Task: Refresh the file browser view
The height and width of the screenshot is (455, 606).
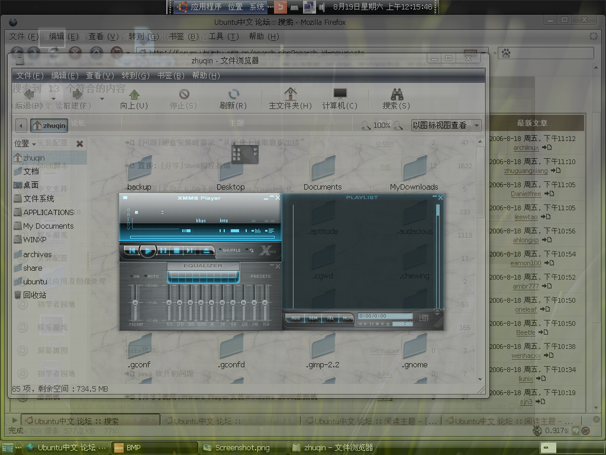Action: click(233, 99)
